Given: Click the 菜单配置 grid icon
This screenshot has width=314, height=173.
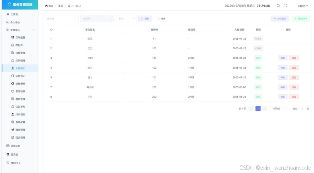Looking at the screenshot, I should pos(13,37).
